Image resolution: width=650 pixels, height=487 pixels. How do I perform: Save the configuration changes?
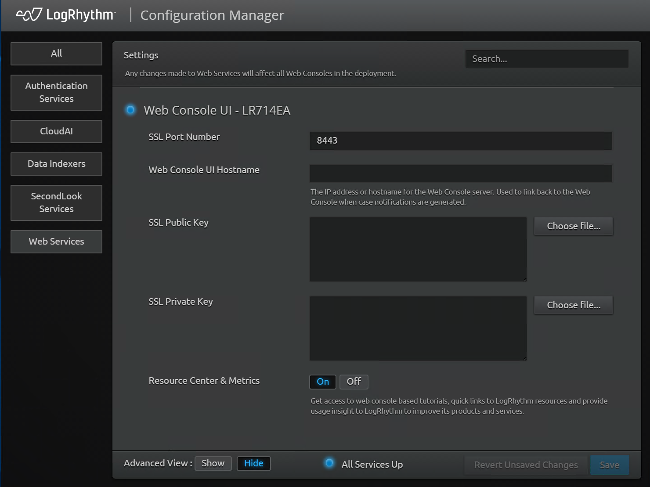point(609,465)
